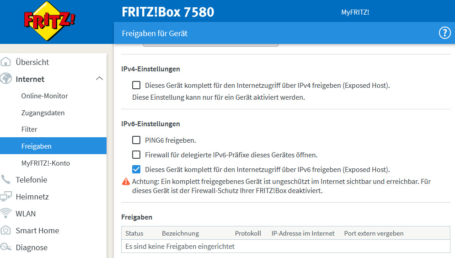This screenshot has width=455, height=258.
Task: Check PING6 freigeben option
Action: tap(136, 140)
